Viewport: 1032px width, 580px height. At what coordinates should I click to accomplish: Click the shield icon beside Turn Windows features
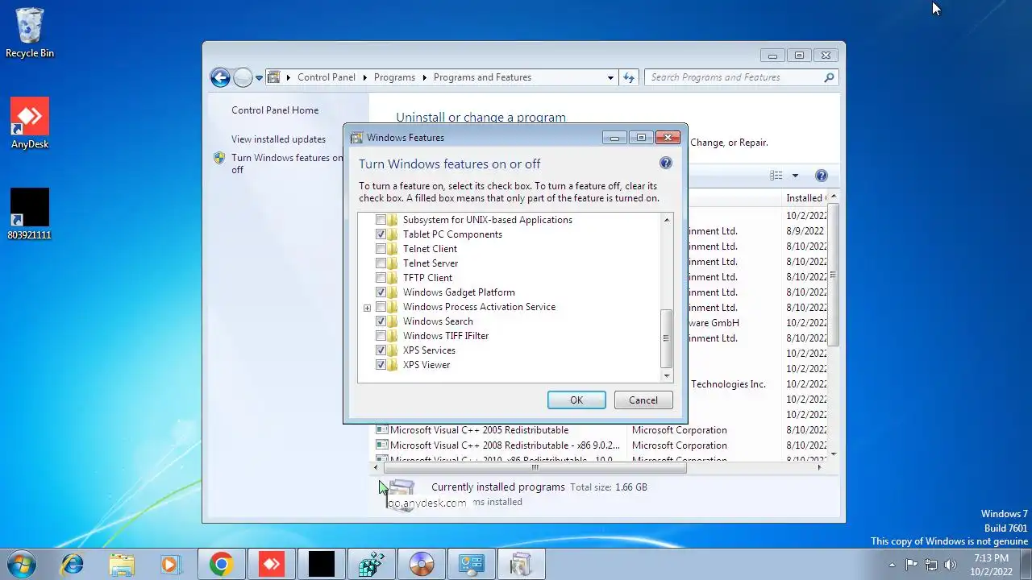click(x=219, y=158)
